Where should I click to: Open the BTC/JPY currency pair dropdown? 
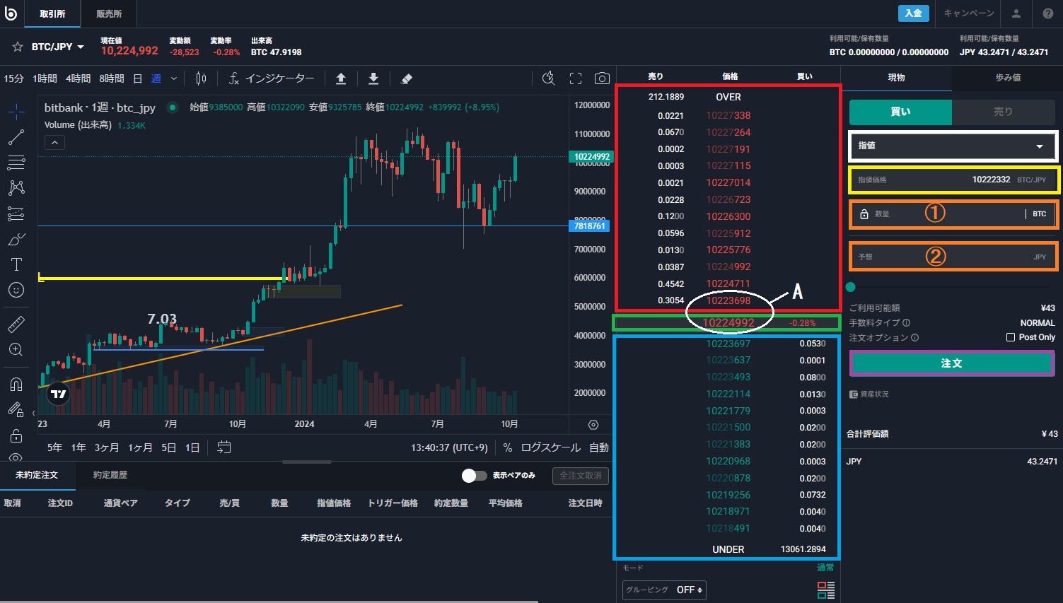click(x=58, y=47)
